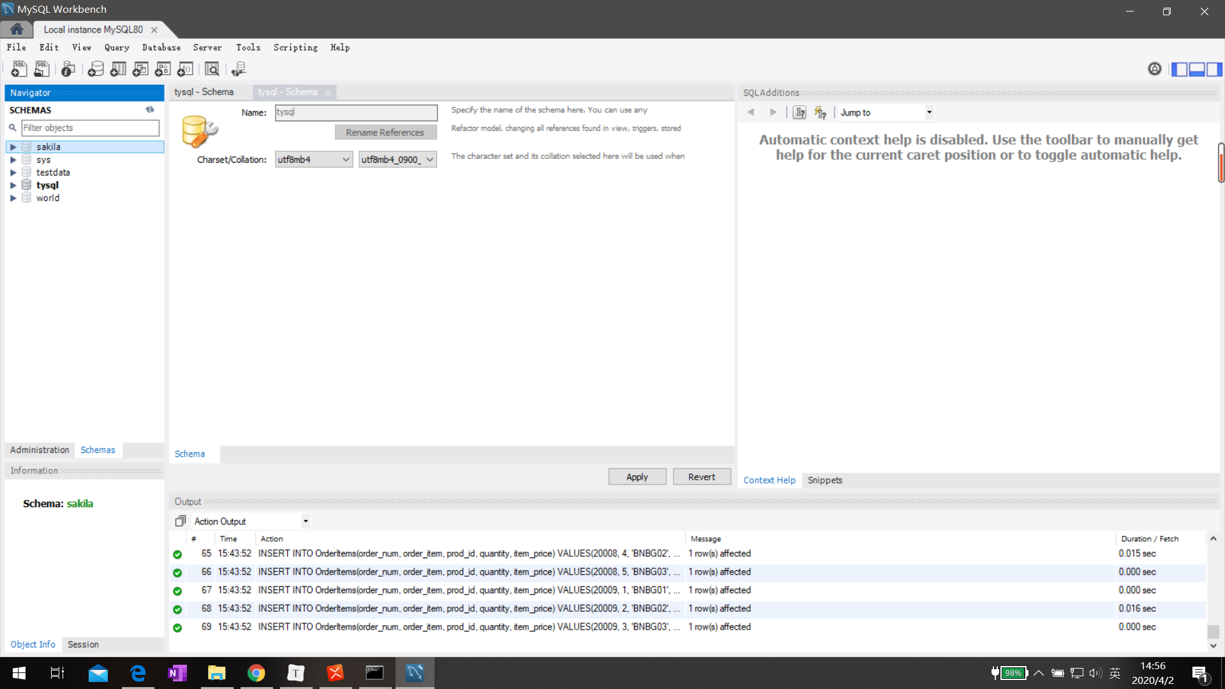
Task: Click the create new schema icon
Action: pos(96,69)
